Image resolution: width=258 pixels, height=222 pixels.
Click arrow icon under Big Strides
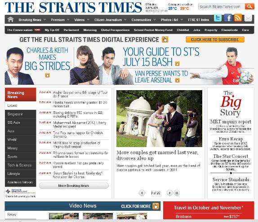tap(47, 75)
